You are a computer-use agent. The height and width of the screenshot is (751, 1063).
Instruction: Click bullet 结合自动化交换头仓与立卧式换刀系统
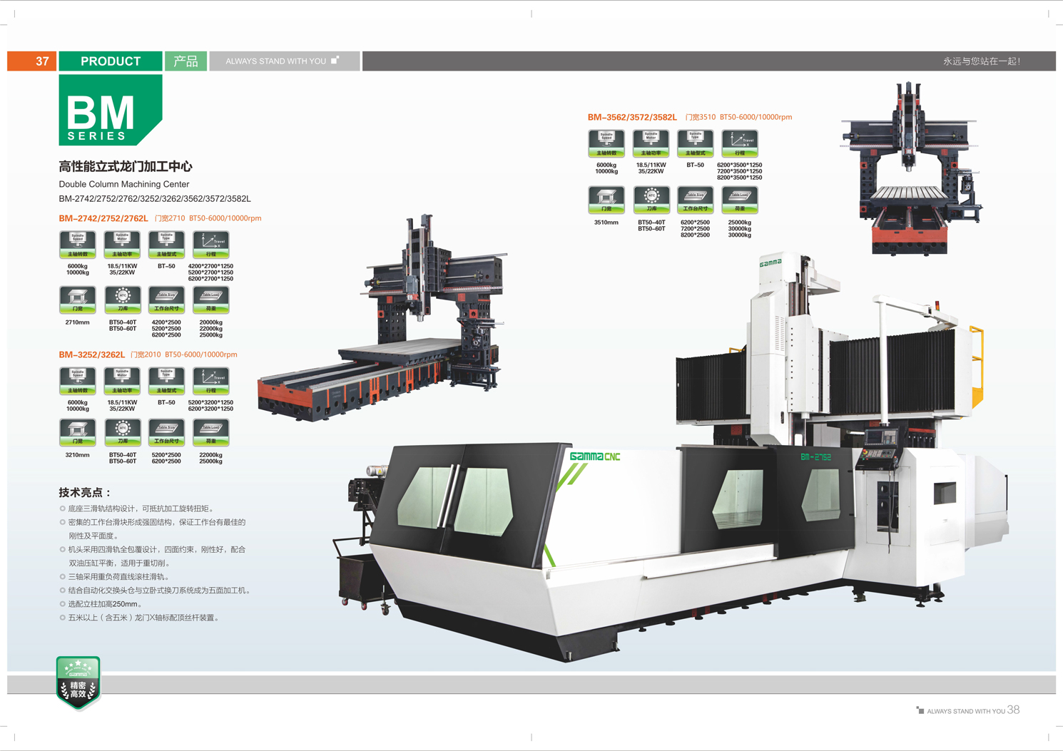tap(155, 591)
